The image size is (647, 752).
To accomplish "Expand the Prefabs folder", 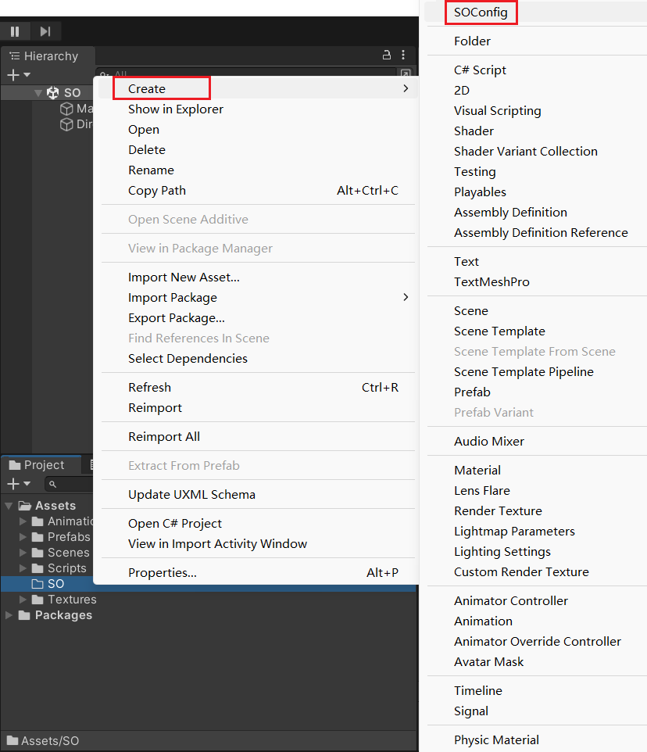I will point(23,536).
